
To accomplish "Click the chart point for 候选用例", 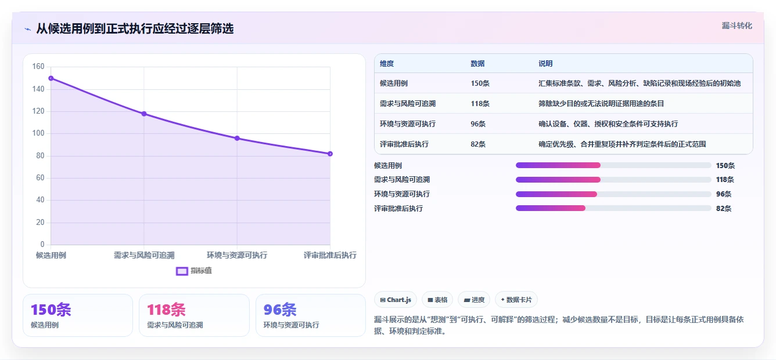I will pyautogui.click(x=51, y=78).
